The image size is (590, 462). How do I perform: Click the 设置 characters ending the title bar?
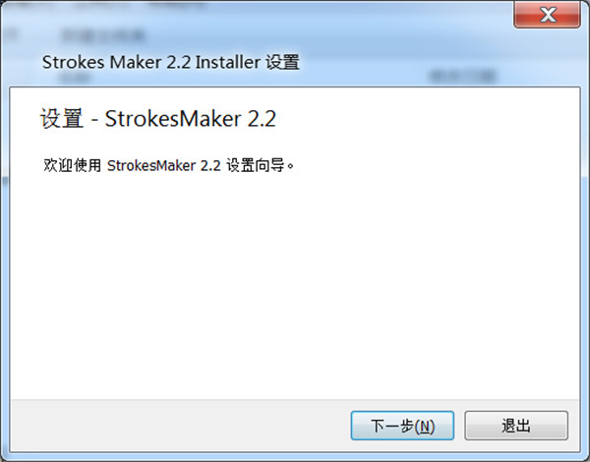coord(282,62)
